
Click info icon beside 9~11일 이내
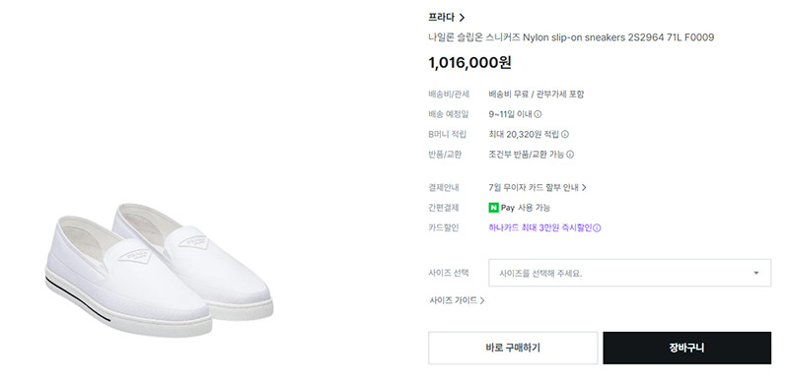(538, 114)
